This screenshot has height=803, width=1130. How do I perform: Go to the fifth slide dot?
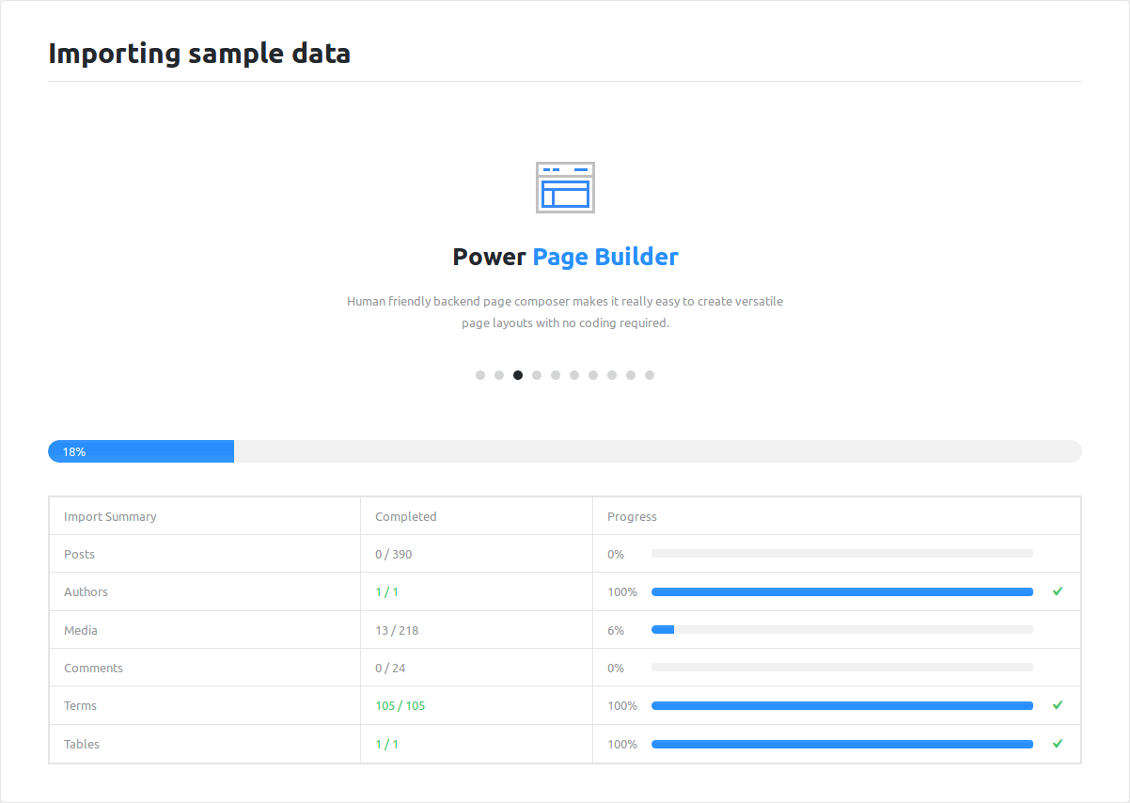click(x=556, y=375)
